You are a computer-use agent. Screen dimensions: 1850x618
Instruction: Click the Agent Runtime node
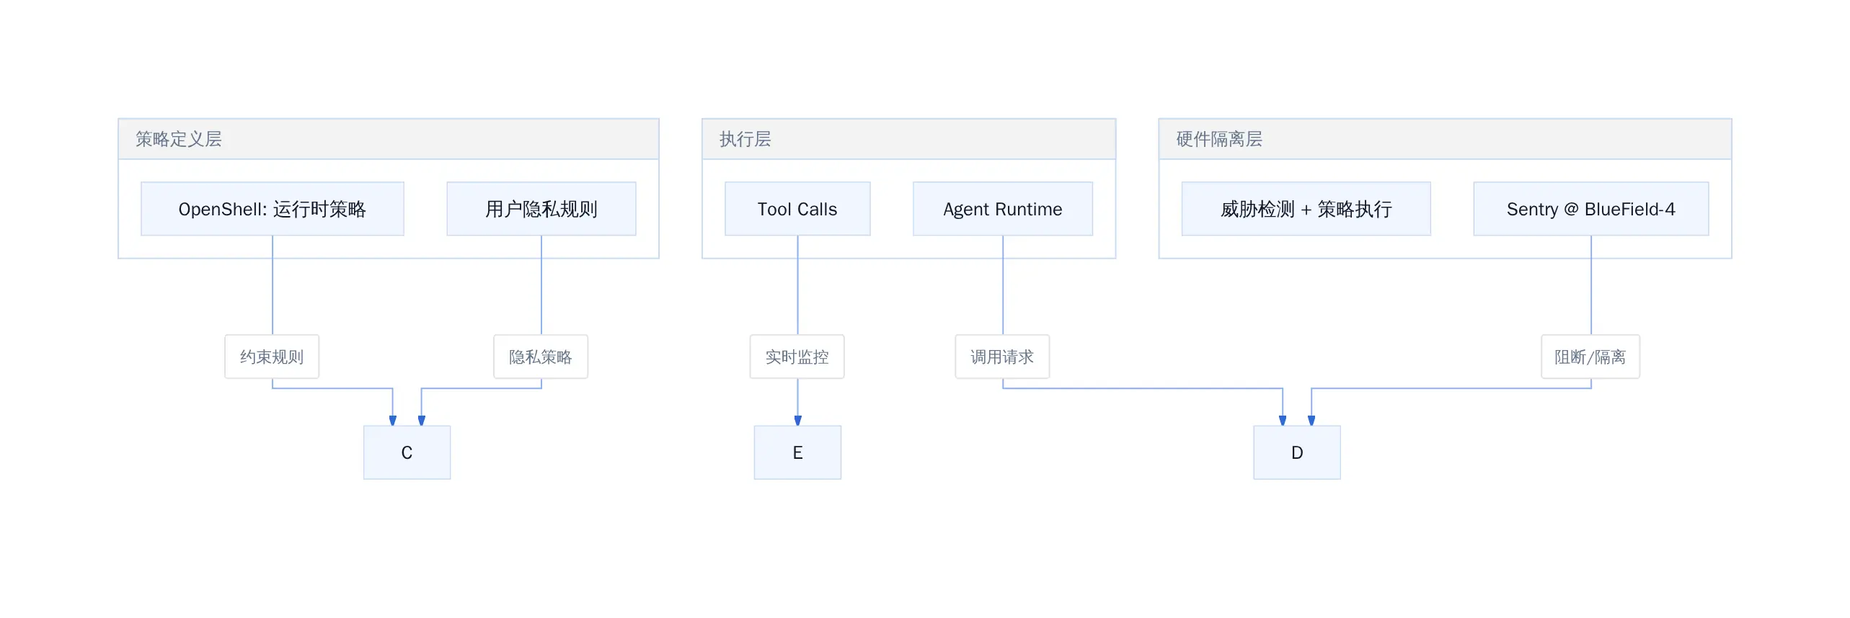pos(1003,209)
